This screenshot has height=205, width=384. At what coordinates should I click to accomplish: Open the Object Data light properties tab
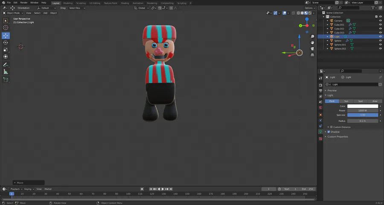(x=320, y=132)
